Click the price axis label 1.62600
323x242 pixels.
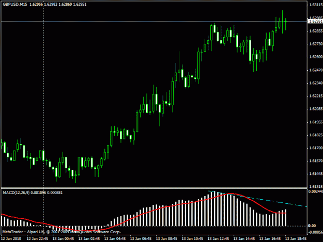(316, 57)
